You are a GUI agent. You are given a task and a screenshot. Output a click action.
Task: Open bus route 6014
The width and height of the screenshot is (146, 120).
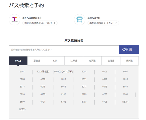click(x=22, y=87)
